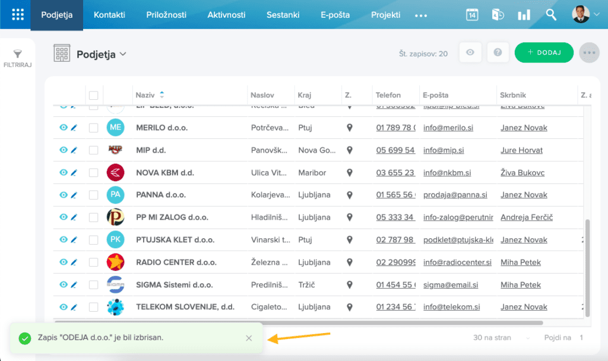The height and width of the screenshot is (361, 608).
Task: Edit PP MI ZALOG d.o.o. with pencil
Action: [x=74, y=217]
